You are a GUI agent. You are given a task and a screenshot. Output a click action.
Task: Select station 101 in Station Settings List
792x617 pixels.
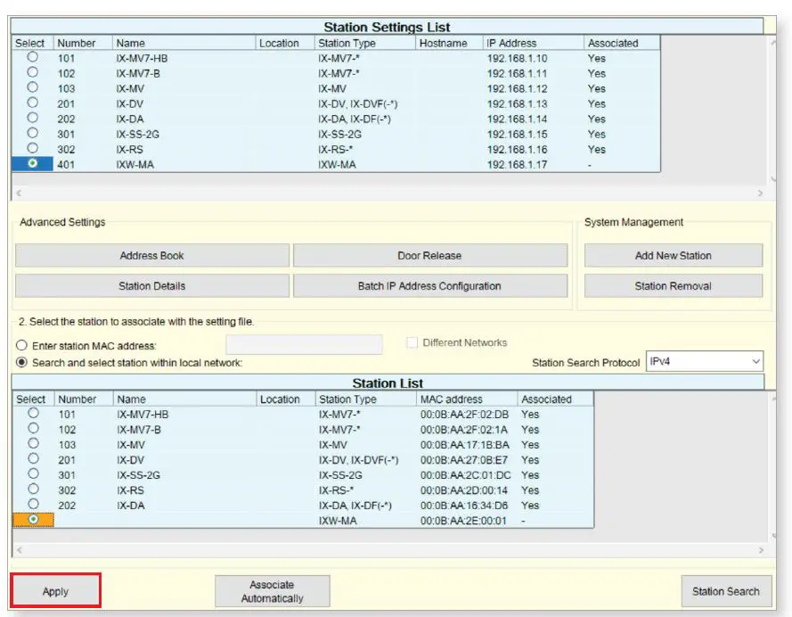(33, 58)
